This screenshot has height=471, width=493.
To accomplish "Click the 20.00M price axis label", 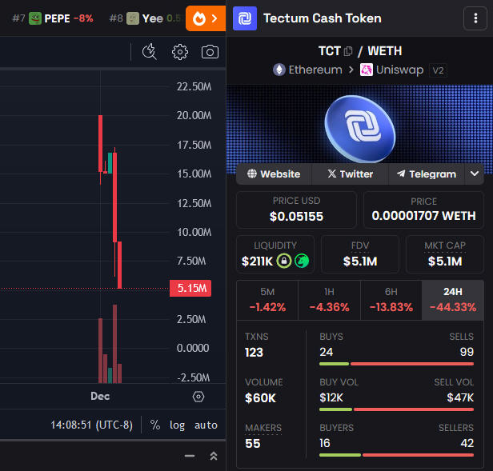I will click(x=194, y=116).
